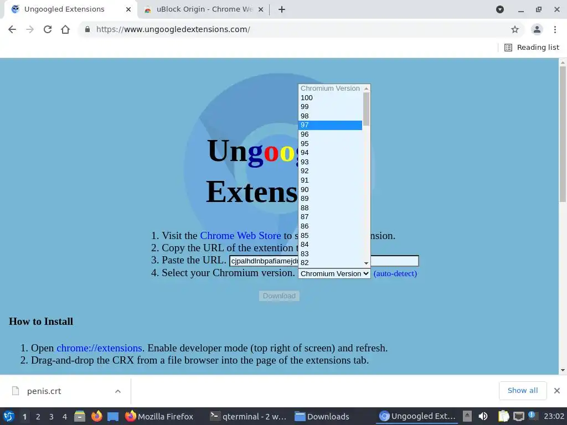The image size is (567, 425).
Task: Open Chromium three-dot menu
Action: click(x=555, y=29)
